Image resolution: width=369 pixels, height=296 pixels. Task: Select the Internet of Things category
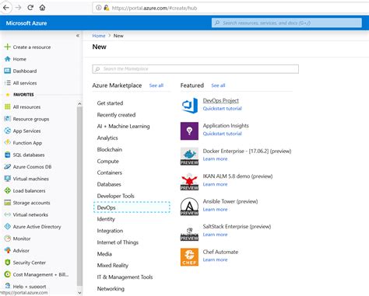118,242
